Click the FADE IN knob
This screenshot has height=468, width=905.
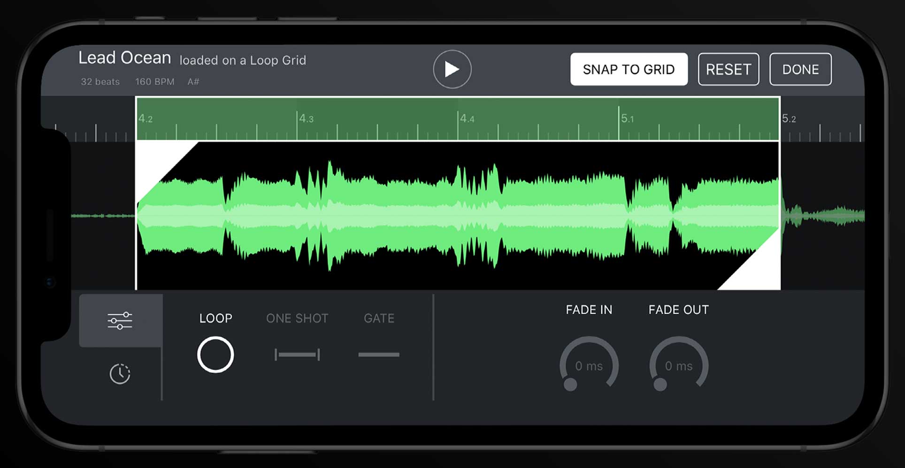589,364
